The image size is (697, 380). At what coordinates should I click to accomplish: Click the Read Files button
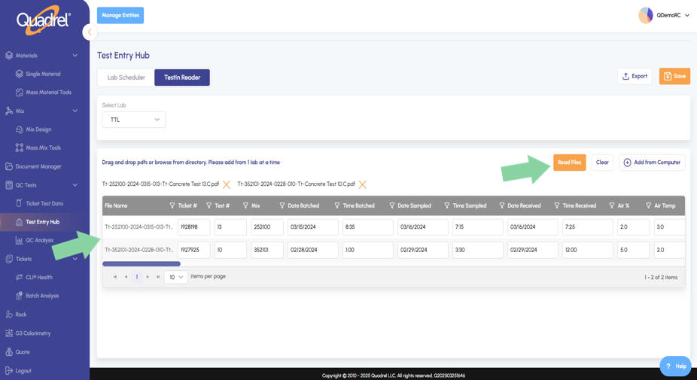[570, 163]
